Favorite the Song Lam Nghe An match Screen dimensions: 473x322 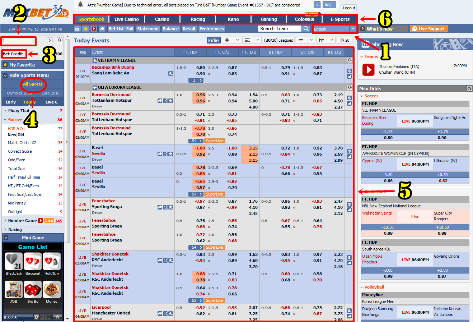point(171,73)
